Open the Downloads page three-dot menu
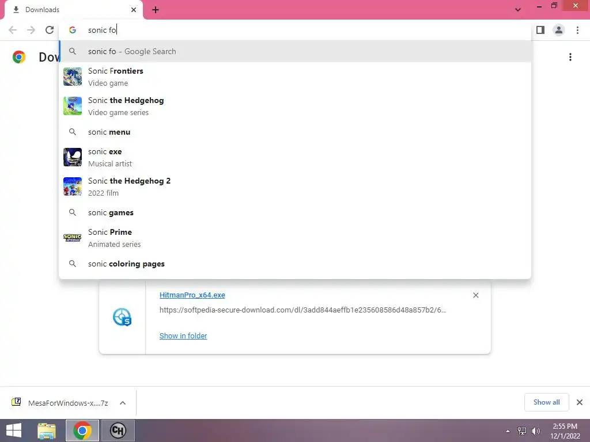This screenshot has width=590, height=442. coord(570,57)
